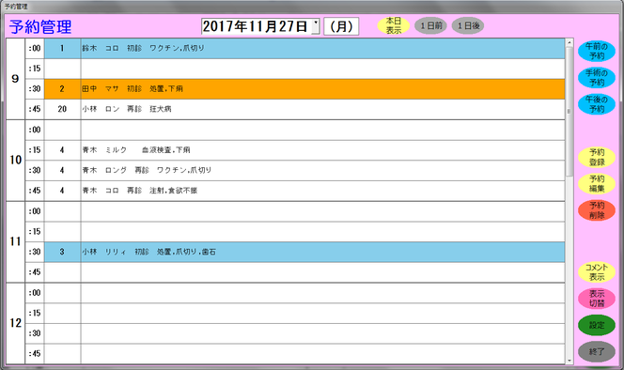
Task: Click the empty 12:45 time slot
Action: pos(322,354)
